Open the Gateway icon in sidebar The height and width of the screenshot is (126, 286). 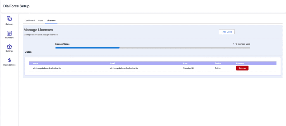[x=9, y=19]
